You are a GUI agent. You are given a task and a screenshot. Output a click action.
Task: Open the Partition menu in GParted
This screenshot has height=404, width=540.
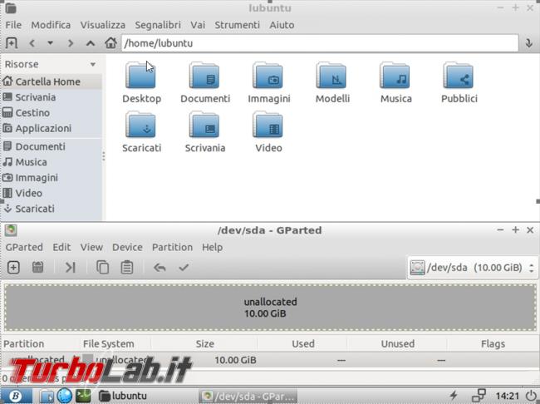(x=172, y=247)
